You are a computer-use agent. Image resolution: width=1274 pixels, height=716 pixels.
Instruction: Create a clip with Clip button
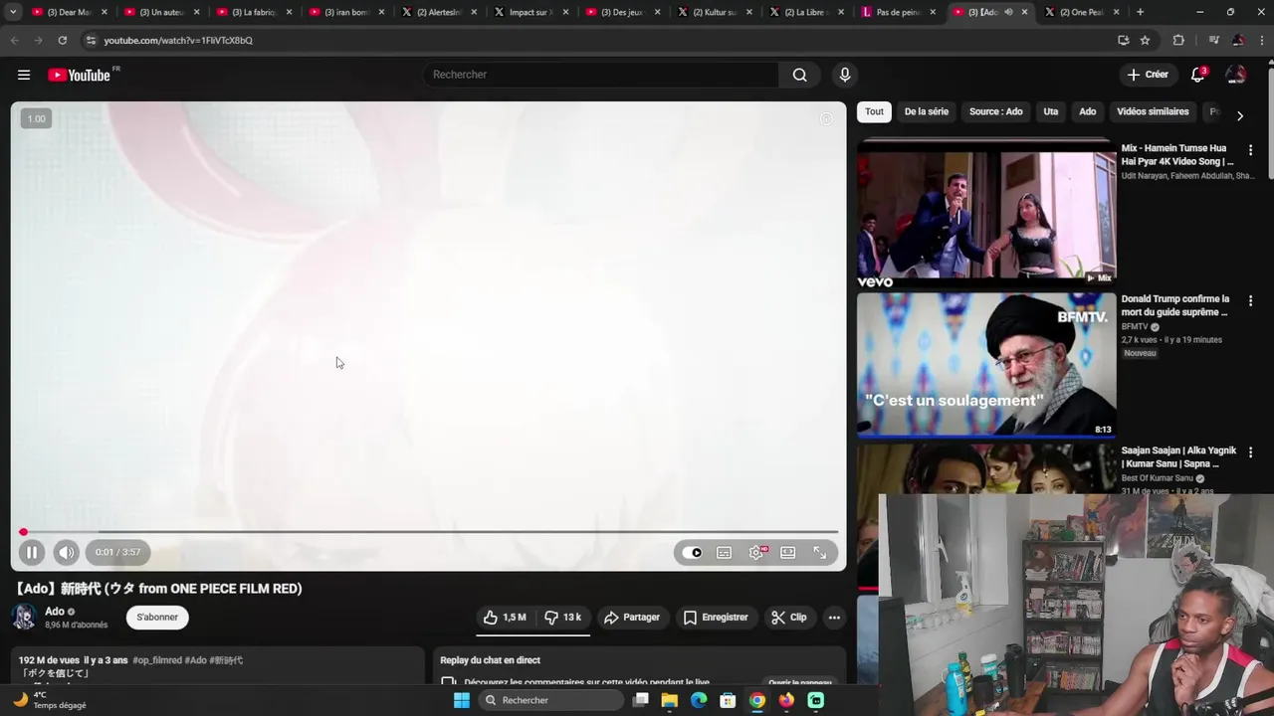point(789,618)
